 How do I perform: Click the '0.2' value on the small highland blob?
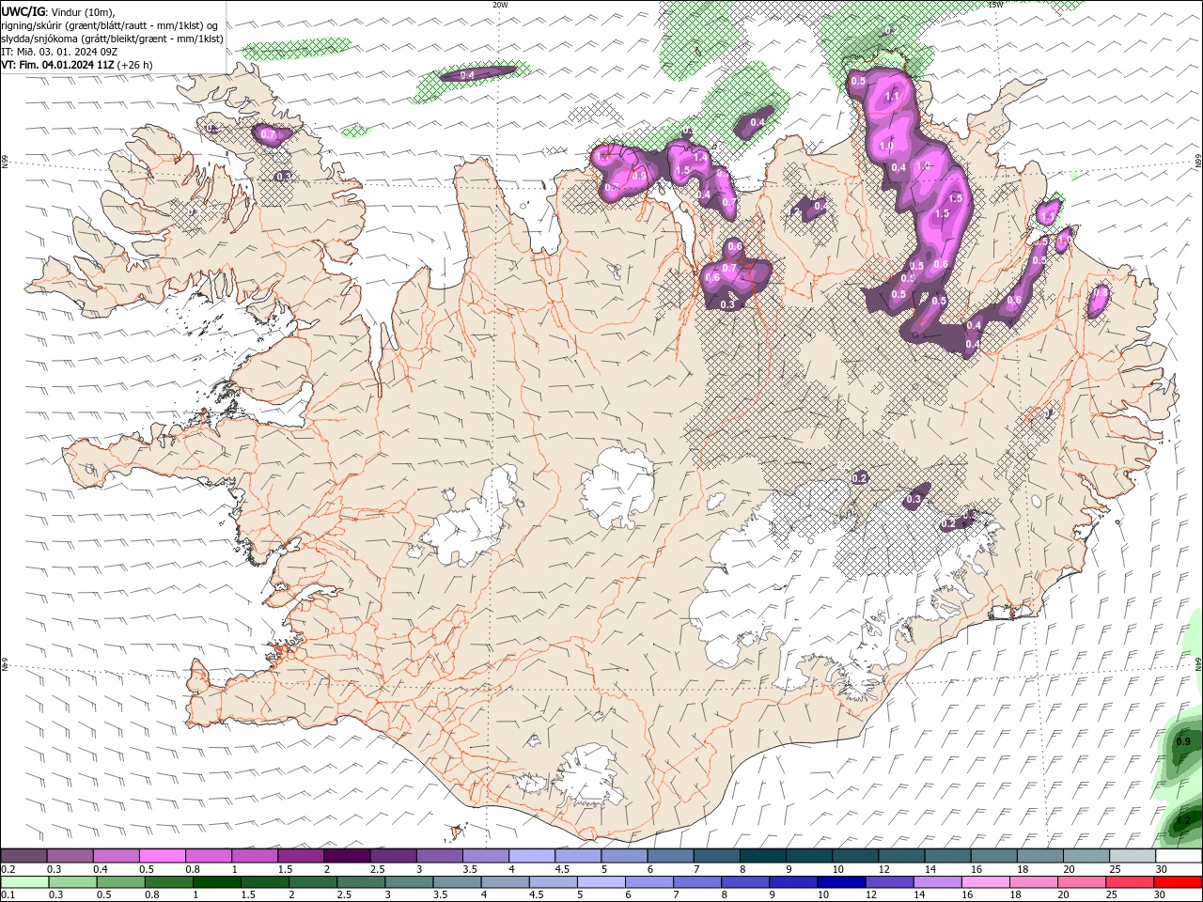tap(859, 478)
